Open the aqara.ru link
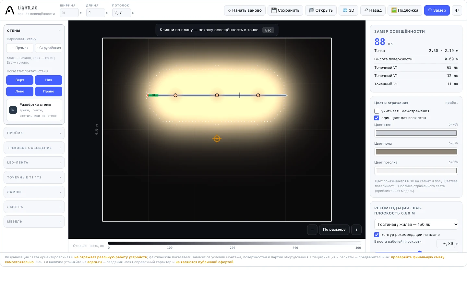 click(94, 262)
